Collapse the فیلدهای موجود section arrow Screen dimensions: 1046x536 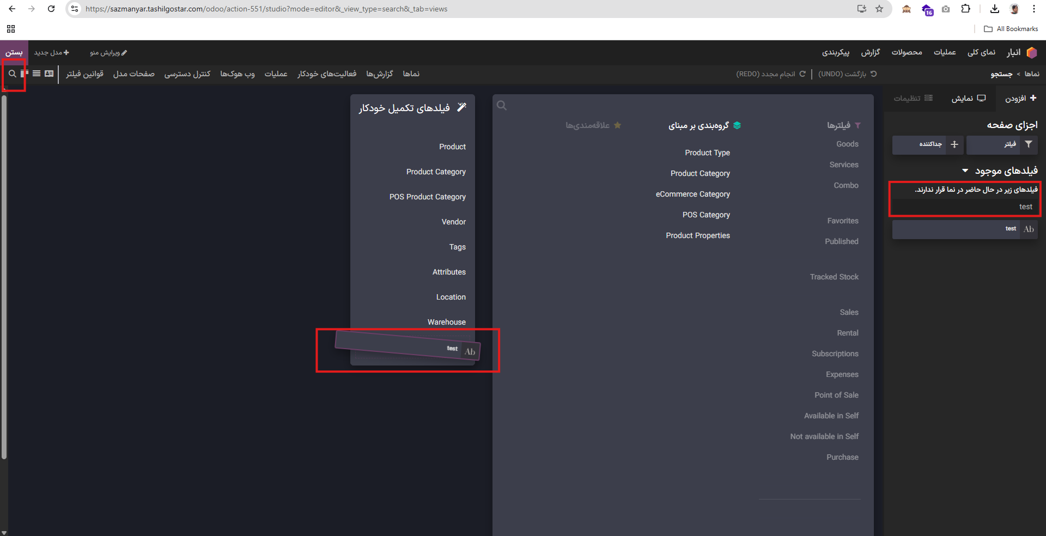click(x=965, y=171)
